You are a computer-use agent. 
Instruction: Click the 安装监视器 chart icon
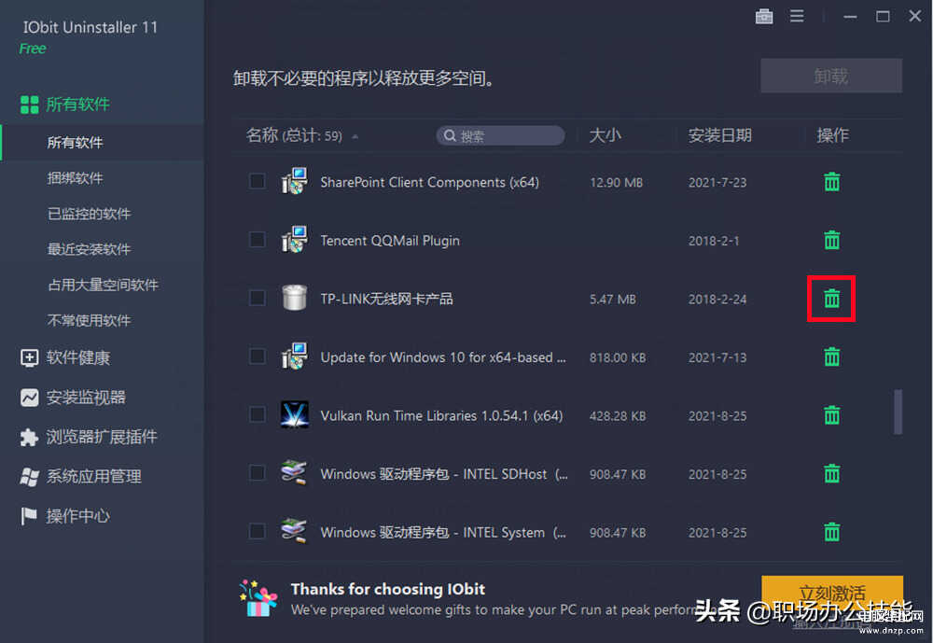click(29, 398)
